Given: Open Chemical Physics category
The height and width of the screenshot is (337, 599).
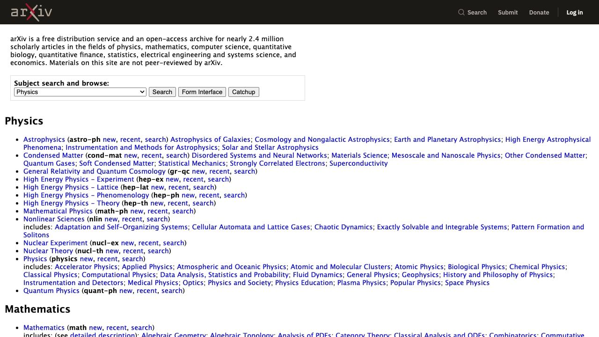Looking at the screenshot, I should pos(537,267).
